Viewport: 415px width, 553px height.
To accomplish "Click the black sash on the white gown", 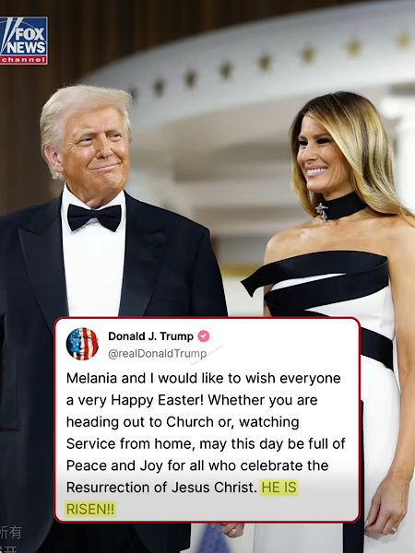I will click(x=317, y=280).
